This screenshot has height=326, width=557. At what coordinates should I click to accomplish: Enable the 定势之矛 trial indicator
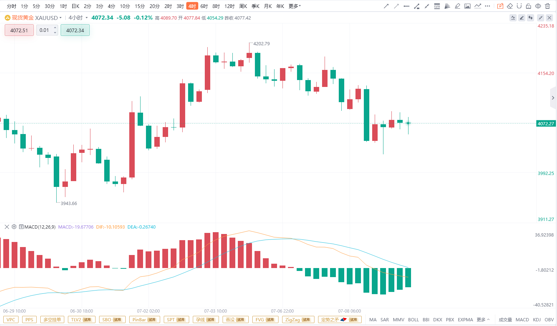340,319
